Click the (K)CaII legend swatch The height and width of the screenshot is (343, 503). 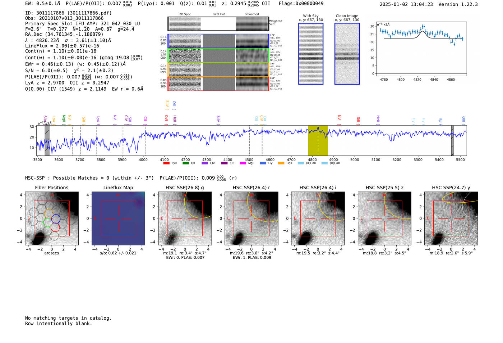pos(301,163)
